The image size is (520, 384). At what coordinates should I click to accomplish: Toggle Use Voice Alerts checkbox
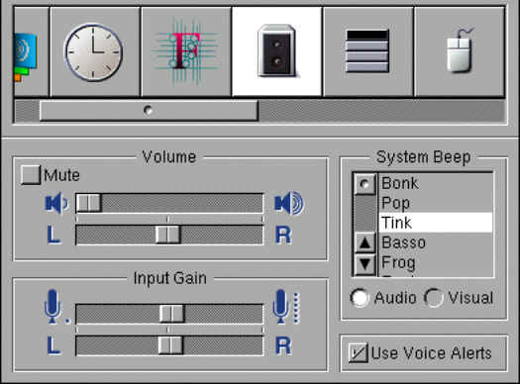(358, 352)
